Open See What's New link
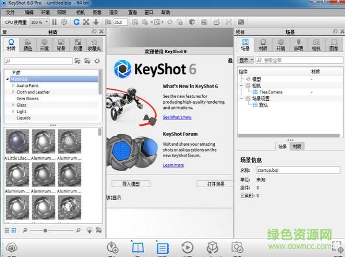Screen dimensions: 345x257 pos(177,117)
